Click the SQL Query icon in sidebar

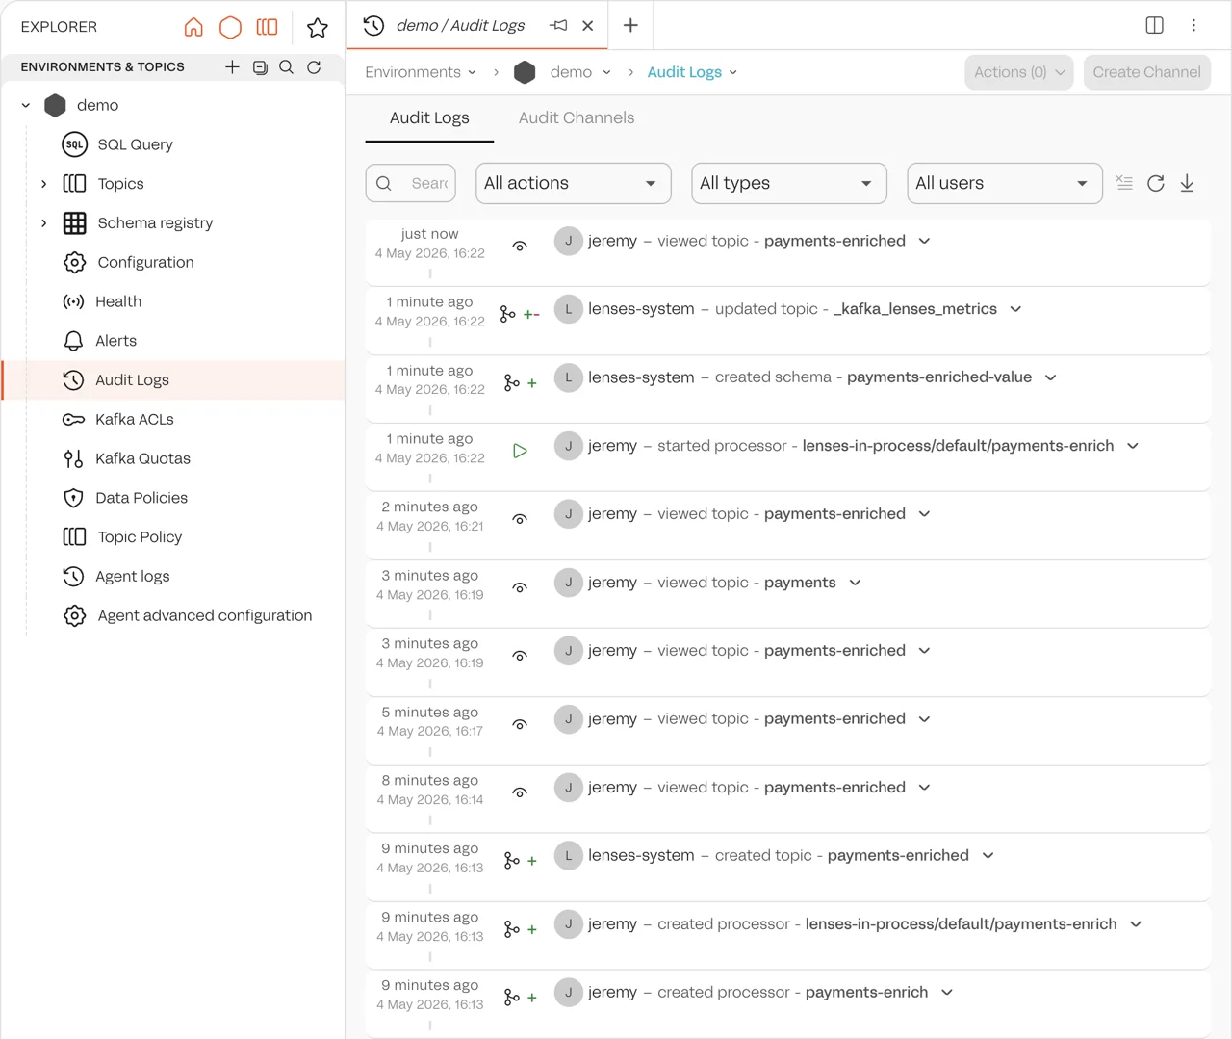[x=74, y=144]
